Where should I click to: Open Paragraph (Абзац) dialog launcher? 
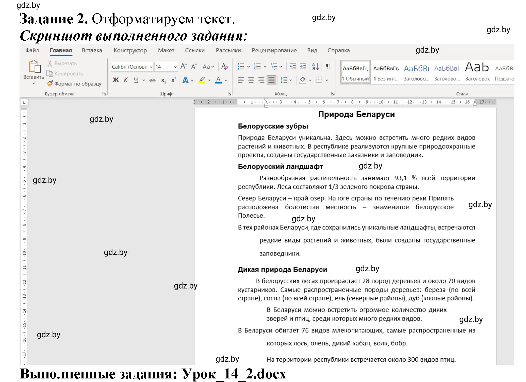(333, 94)
